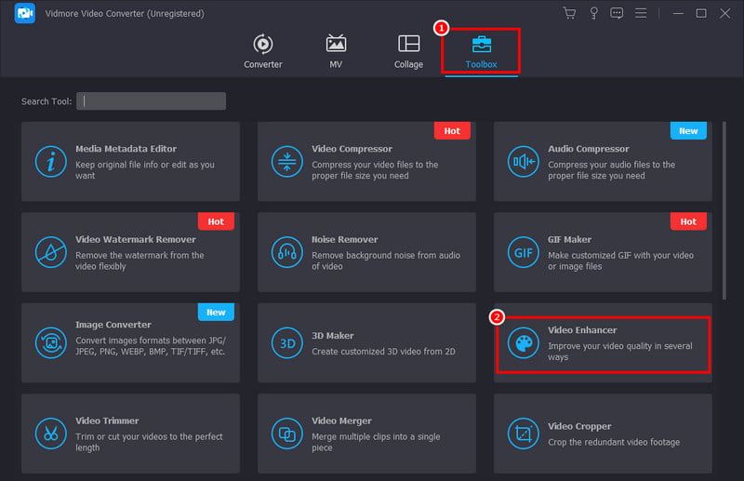Open Video Watermark Remover title
744x481 pixels.
coord(135,239)
